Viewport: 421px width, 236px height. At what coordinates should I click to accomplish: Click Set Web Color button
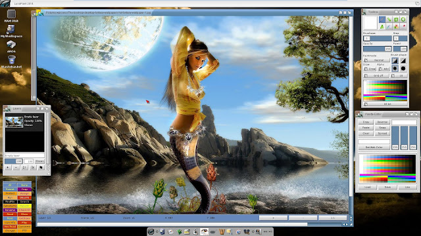pyautogui.click(x=374, y=147)
